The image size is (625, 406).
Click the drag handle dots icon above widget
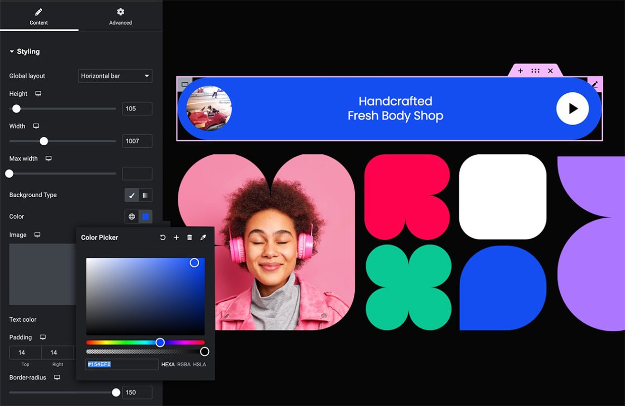pyautogui.click(x=535, y=71)
